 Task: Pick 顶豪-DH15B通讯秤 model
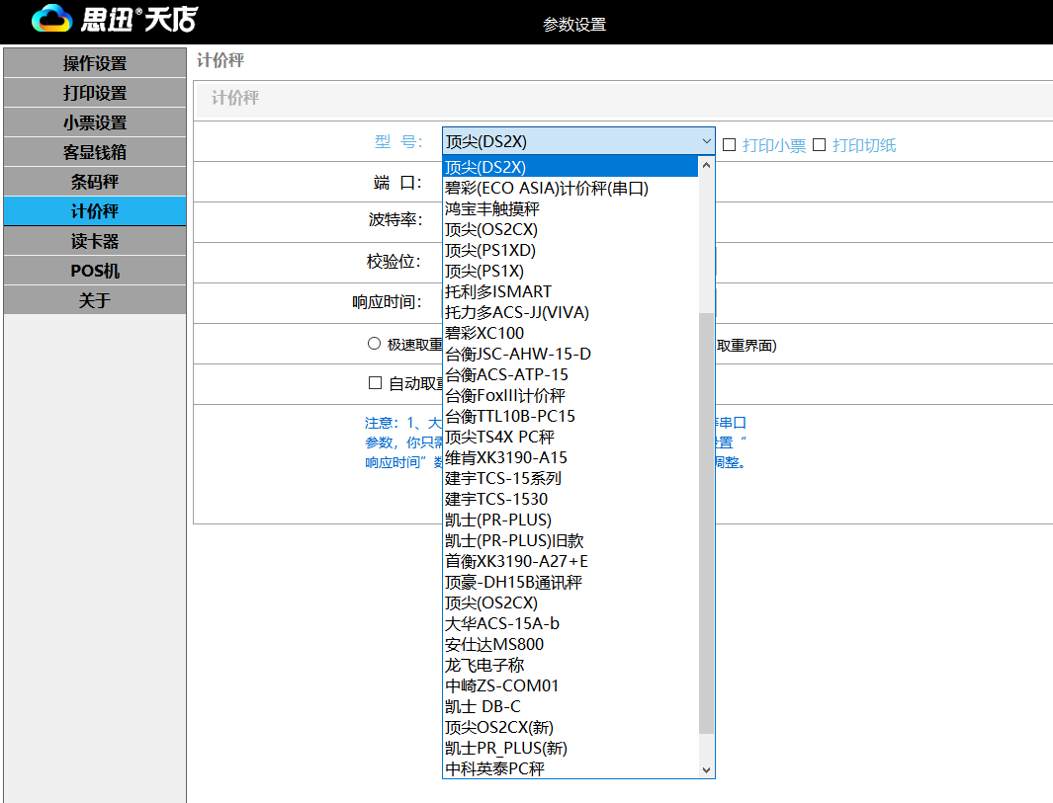[570, 583]
